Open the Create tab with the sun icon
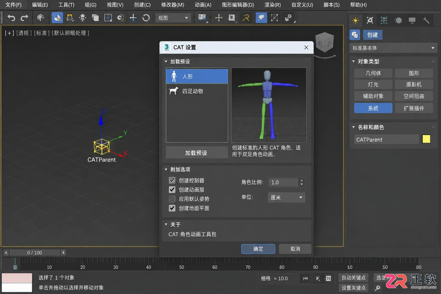This screenshot has width=441, height=294. click(356, 21)
